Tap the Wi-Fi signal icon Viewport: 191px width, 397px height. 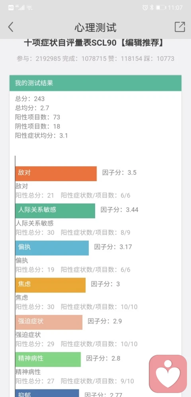pos(29,8)
